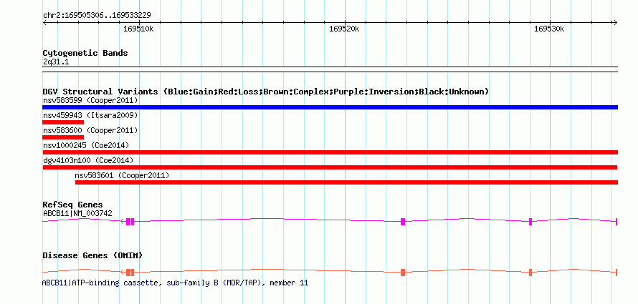Click the orange OMIM exon pair near 169510k

(x=130, y=273)
